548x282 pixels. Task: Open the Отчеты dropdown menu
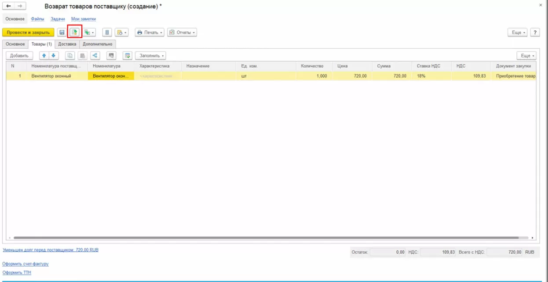(x=182, y=33)
